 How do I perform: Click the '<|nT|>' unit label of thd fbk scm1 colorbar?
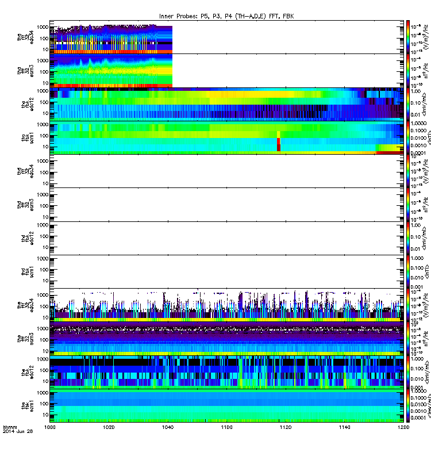[428, 271]
